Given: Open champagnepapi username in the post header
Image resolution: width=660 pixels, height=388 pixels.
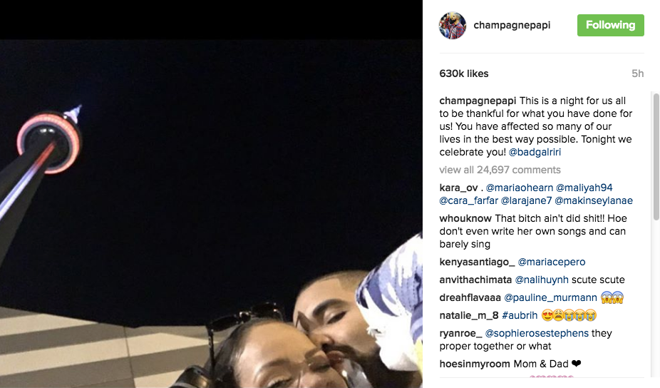Looking at the screenshot, I should tap(512, 25).
